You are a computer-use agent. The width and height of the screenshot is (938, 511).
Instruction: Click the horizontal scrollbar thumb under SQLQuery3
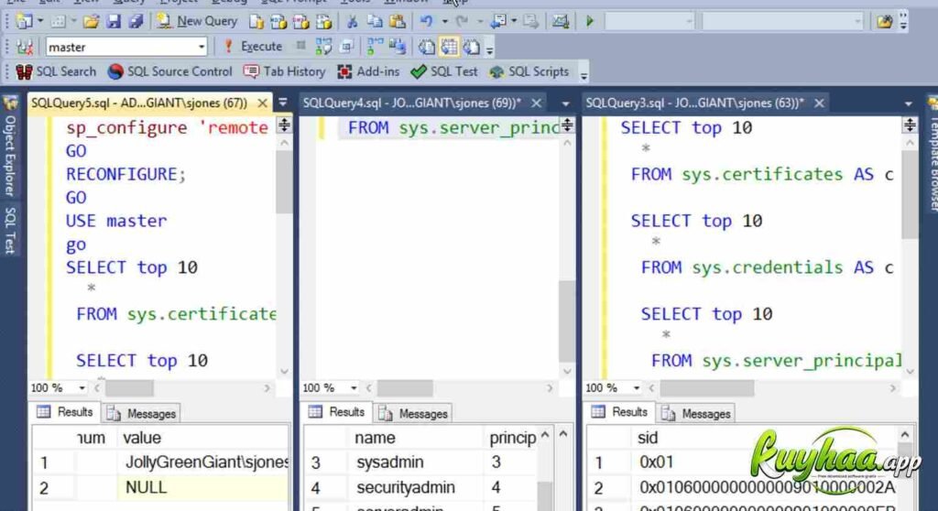point(707,388)
